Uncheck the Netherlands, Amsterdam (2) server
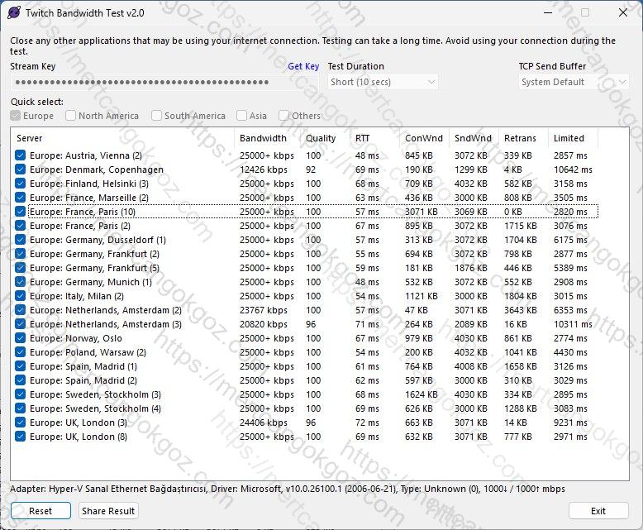This screenshot has width=643, height=530. click(20, 310)
